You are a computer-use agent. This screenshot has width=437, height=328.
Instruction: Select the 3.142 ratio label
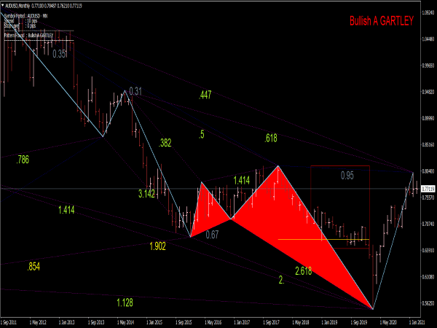click(146, 194)
